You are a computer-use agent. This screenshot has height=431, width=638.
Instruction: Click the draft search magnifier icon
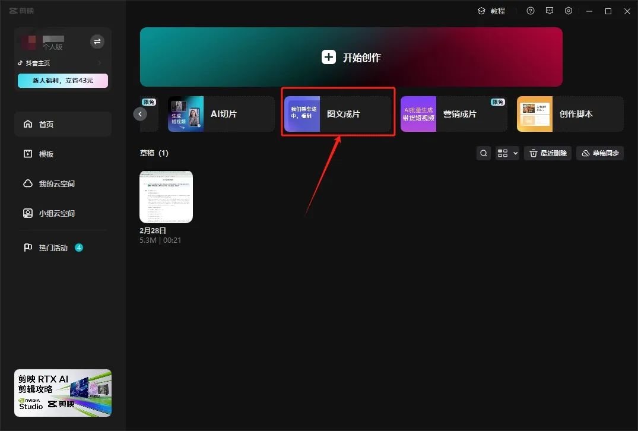[x=484, y=153]
